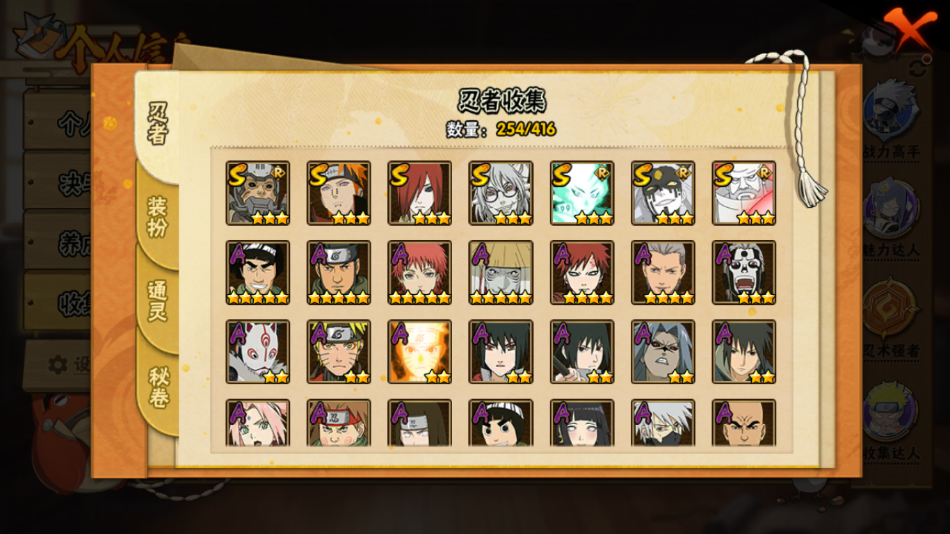Image resolution: width=950 pixels, height=534 pixels.
Task: Select S-rank red-haired Nagato portrait
Action: click(x=419, y=193)
